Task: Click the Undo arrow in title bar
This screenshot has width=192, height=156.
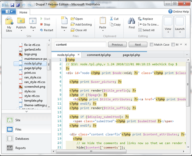Action: 24,5
